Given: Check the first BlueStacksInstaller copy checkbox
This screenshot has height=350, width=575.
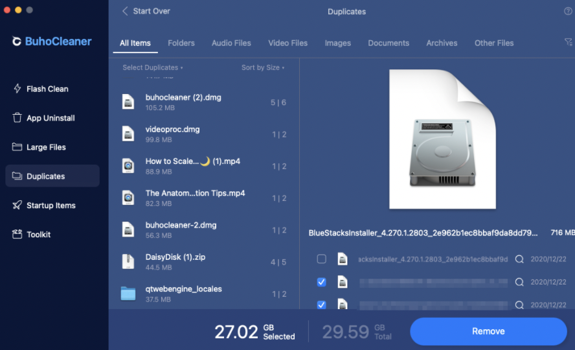Looking at the screenshot, I should (x=322, y=259).
